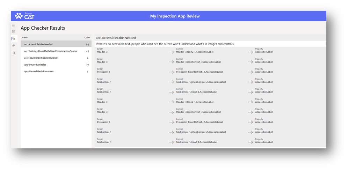Click the My Inspection App Review title
The width and height of the screenshot is (348, 170).
pos(175,16)
